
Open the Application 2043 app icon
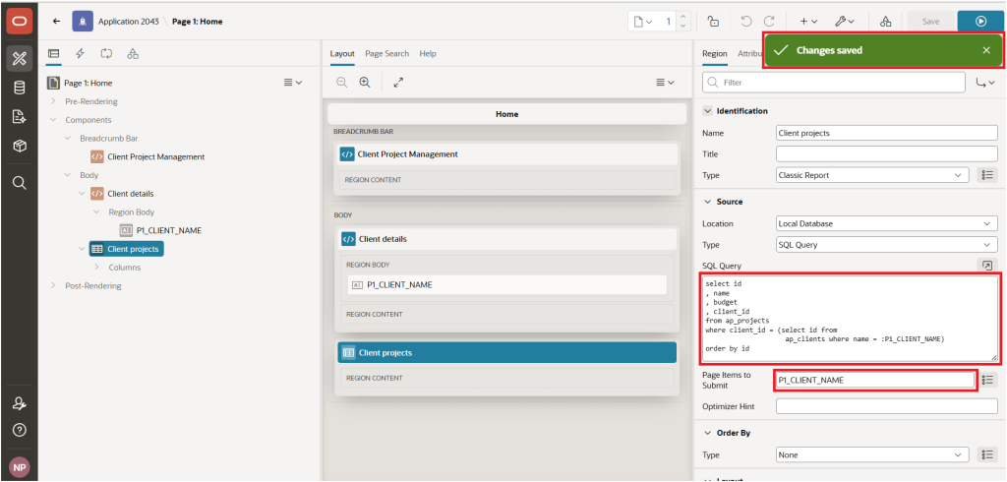click(x=83, y=22)
